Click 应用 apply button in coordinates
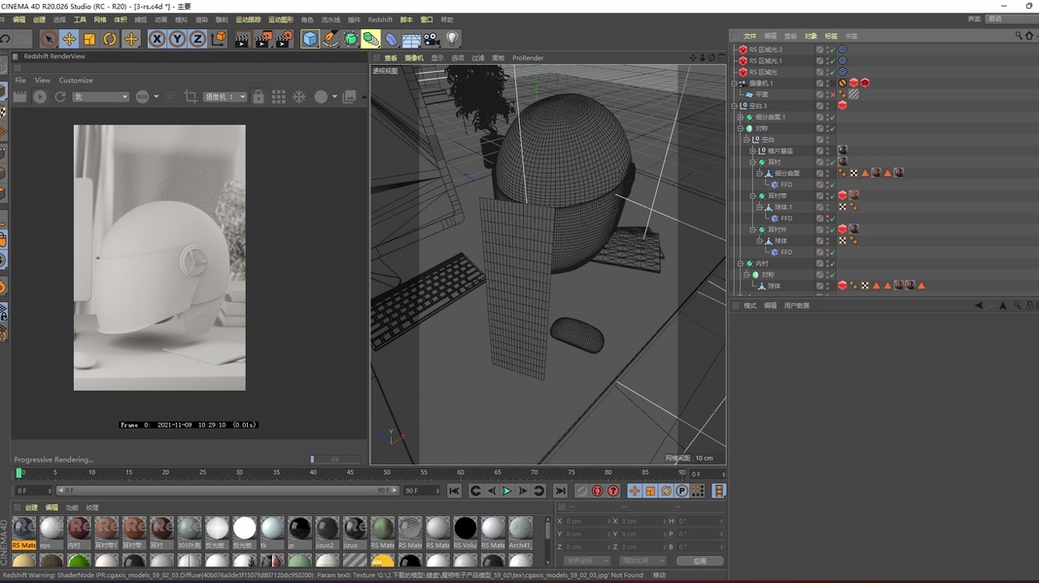Viewport: 1039px width, 583px height. (700, 561)
